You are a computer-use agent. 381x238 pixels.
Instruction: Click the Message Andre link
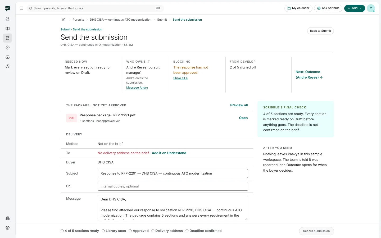[137, 88]
